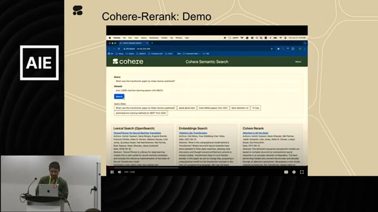Reload the page in browser toolbar
Screen dimensions: 378x212
click(119, 49)
